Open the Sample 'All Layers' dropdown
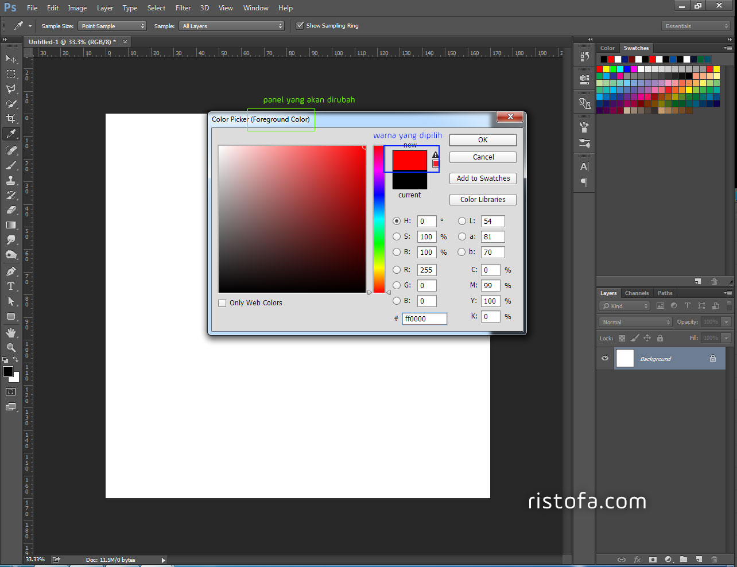 (x=232, y=26)
